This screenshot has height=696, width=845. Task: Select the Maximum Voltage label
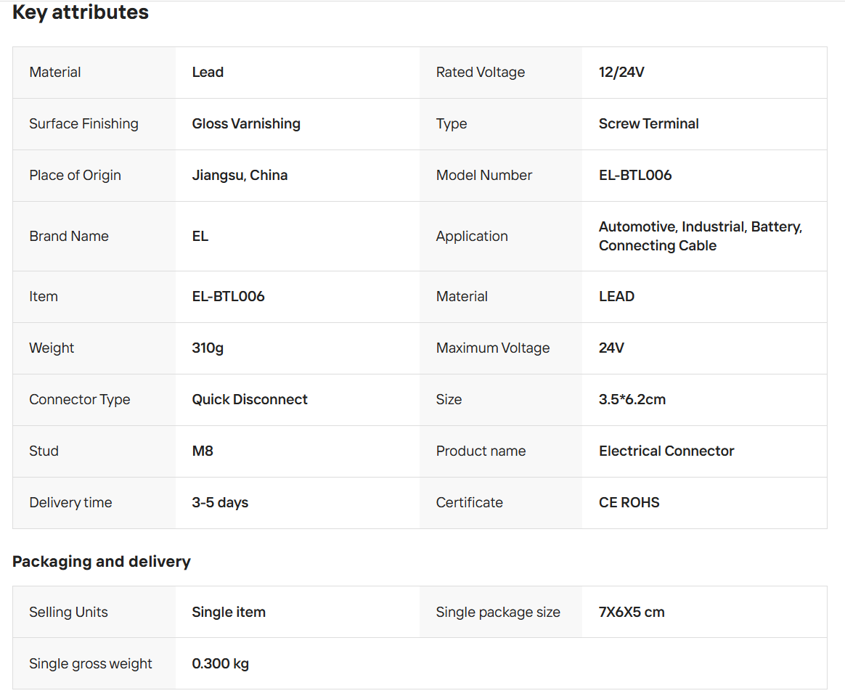click(492, 348)
